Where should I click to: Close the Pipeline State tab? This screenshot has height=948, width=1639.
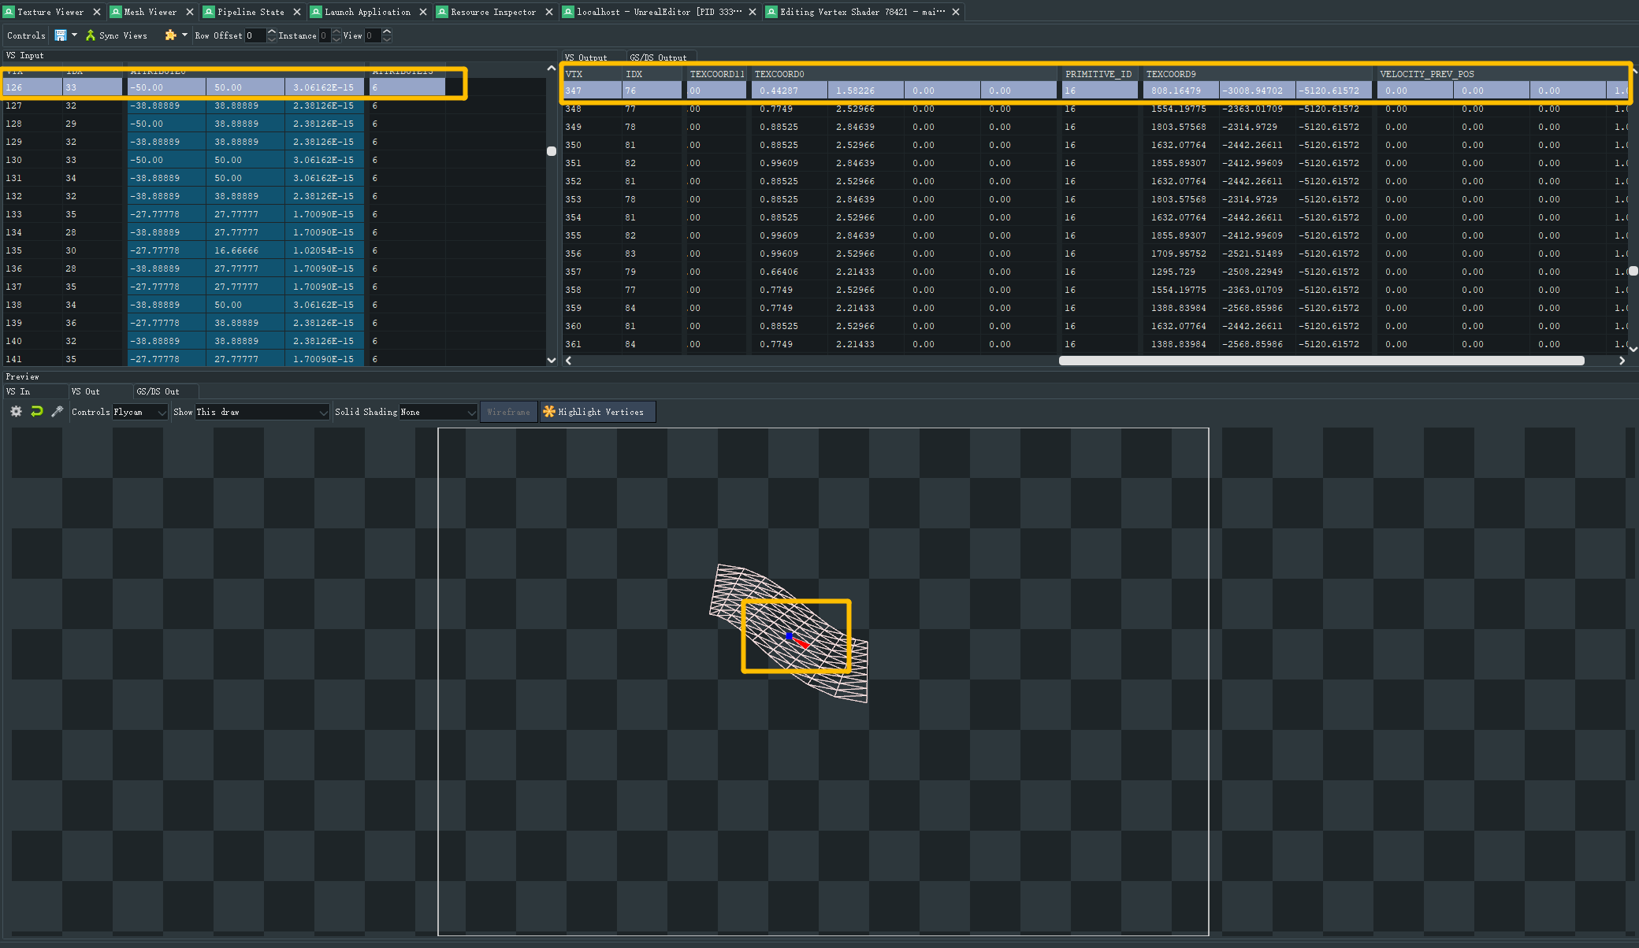[x=297, y=12]
